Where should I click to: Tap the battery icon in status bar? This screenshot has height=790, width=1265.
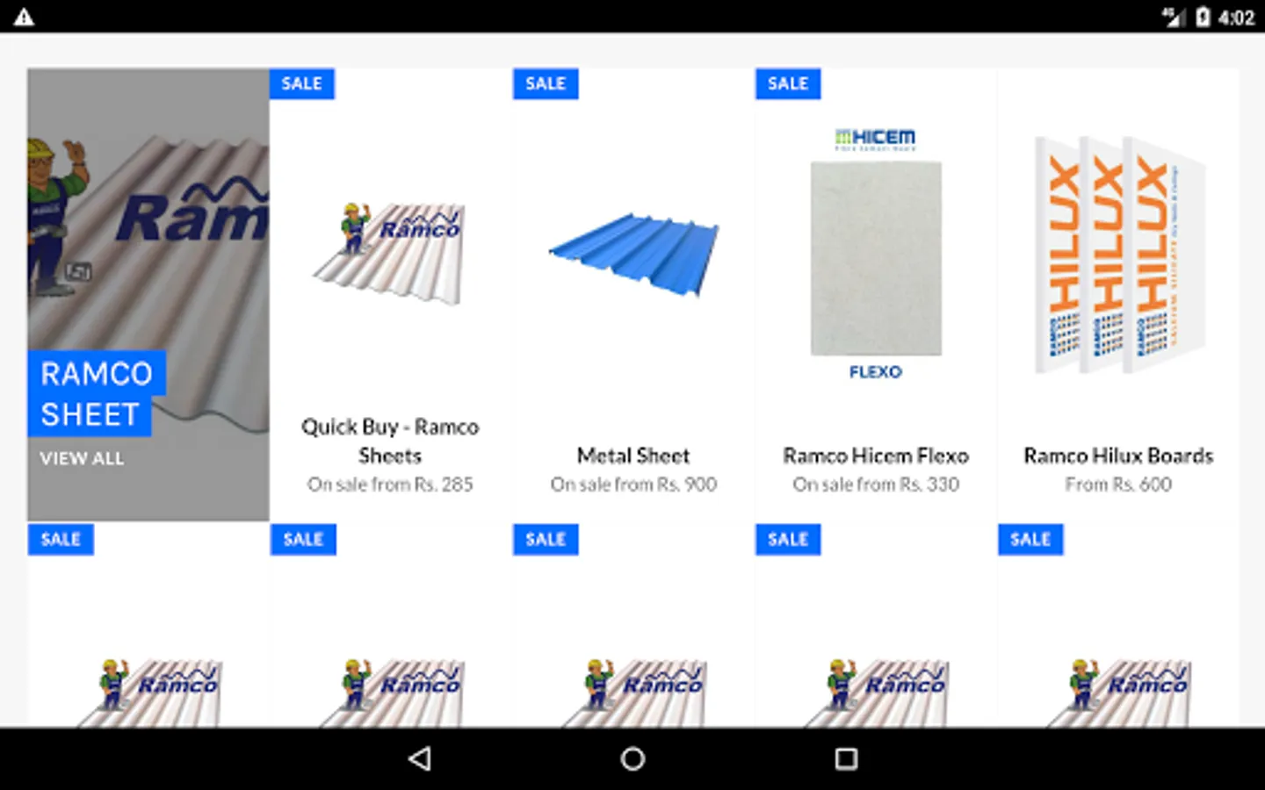click(x=1203, y=17)
